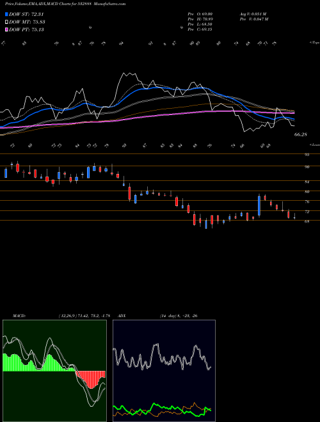
Task: Select the Pre C: 69.15 value
Action: click(200, 29)
